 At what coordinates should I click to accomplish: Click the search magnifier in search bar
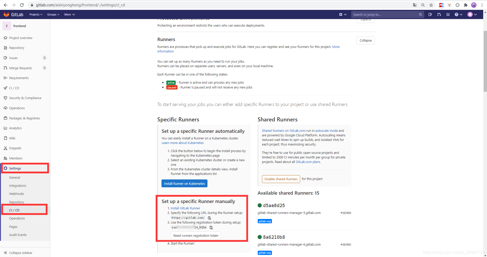pyautogui.click(x=420, y=14)
